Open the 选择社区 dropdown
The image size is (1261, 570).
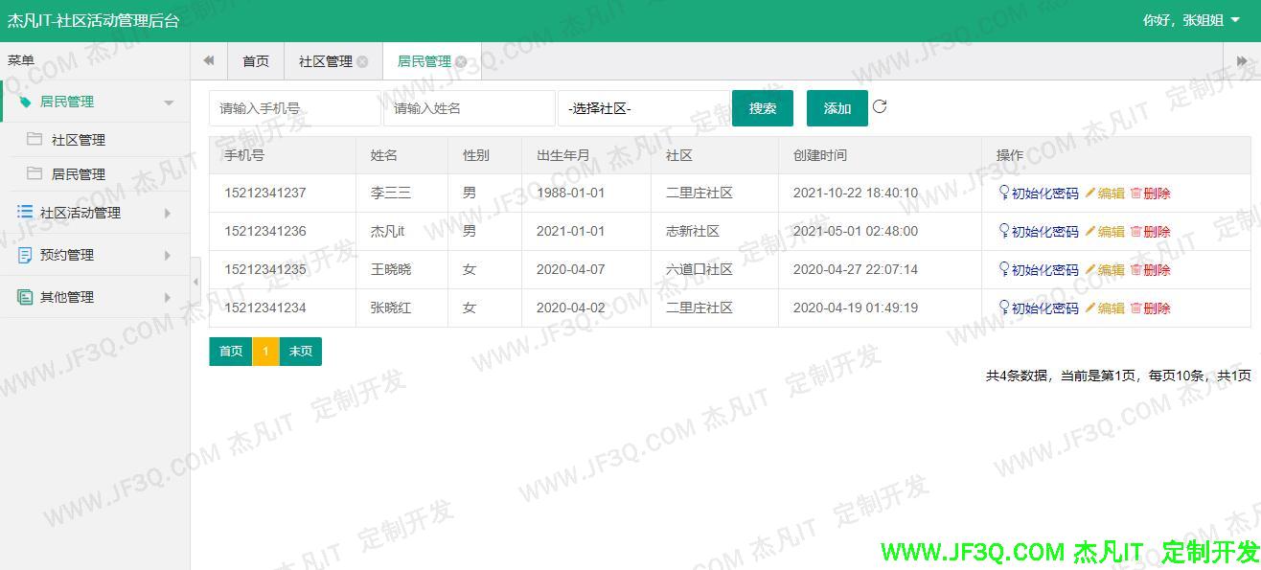coord(643,108)
